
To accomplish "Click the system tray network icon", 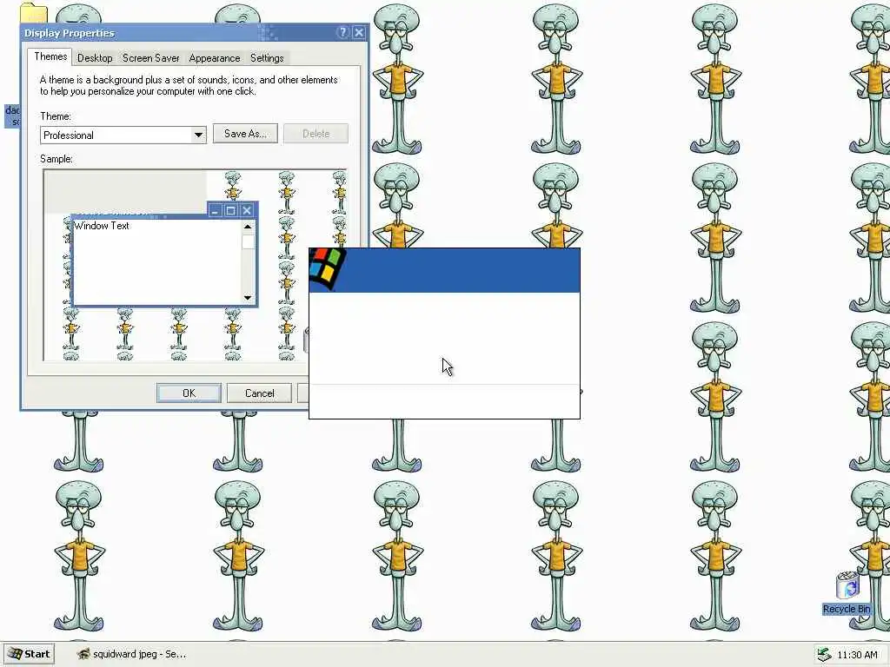I will coord(824,655).
